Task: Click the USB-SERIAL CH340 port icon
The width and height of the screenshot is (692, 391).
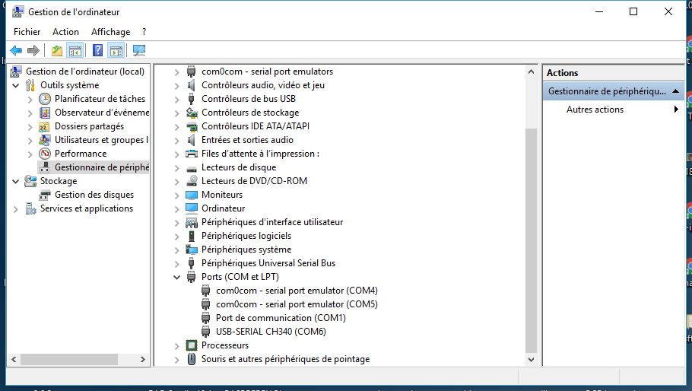Action: pos(205,332)
